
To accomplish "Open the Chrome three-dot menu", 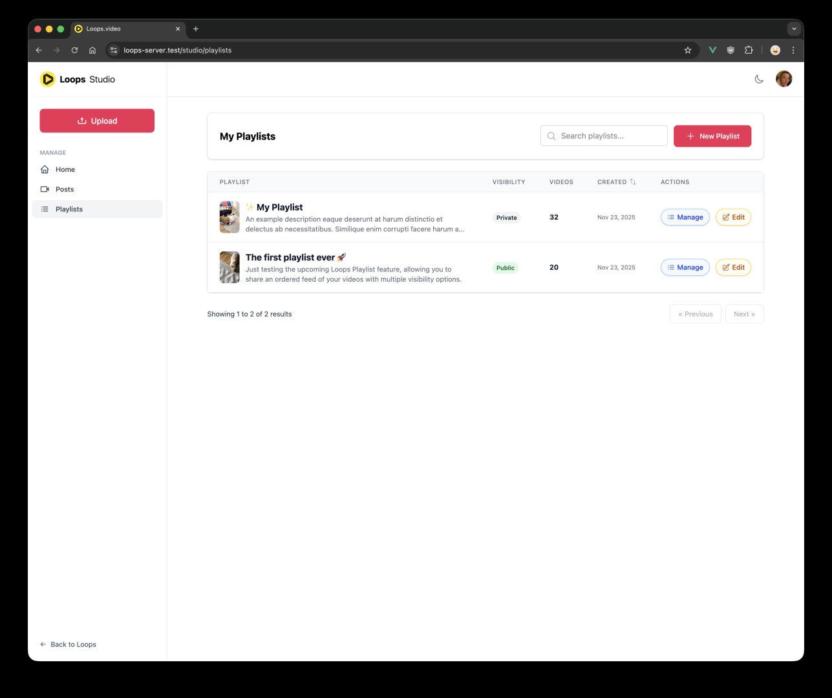I will [793, 50].
